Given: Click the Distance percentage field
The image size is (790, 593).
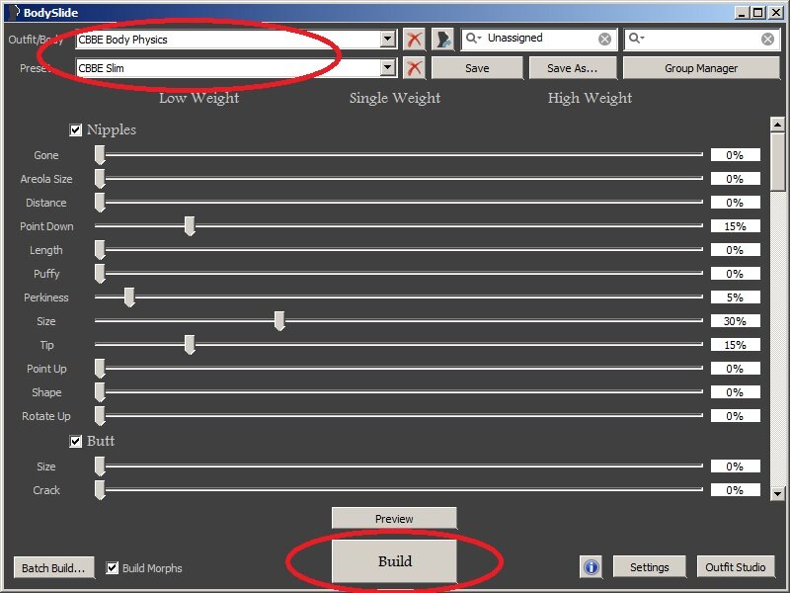Looking at the screenshot, I should pos(735,203).
